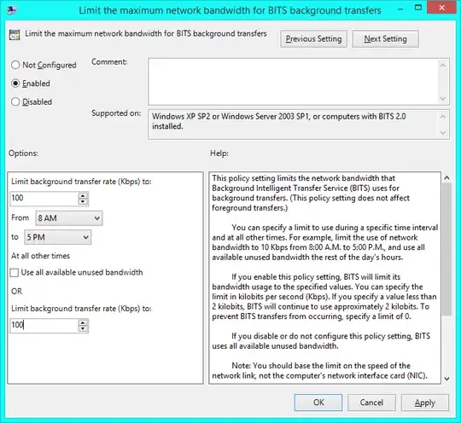Minimize the policy dialog window
461x423 pixels.
400,9
